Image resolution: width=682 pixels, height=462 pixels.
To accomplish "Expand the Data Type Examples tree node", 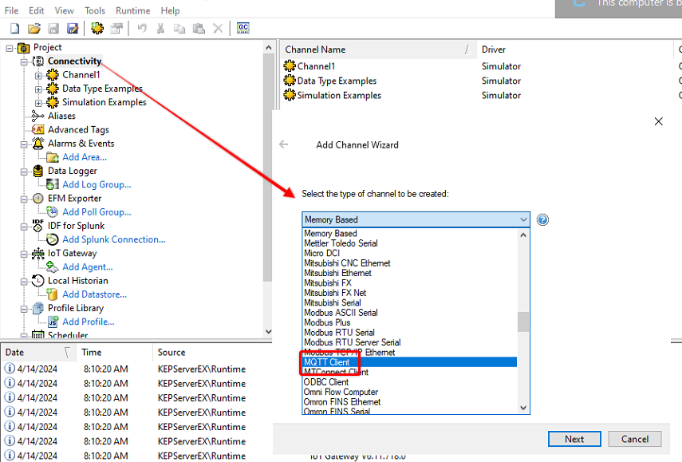I will 39,89.
